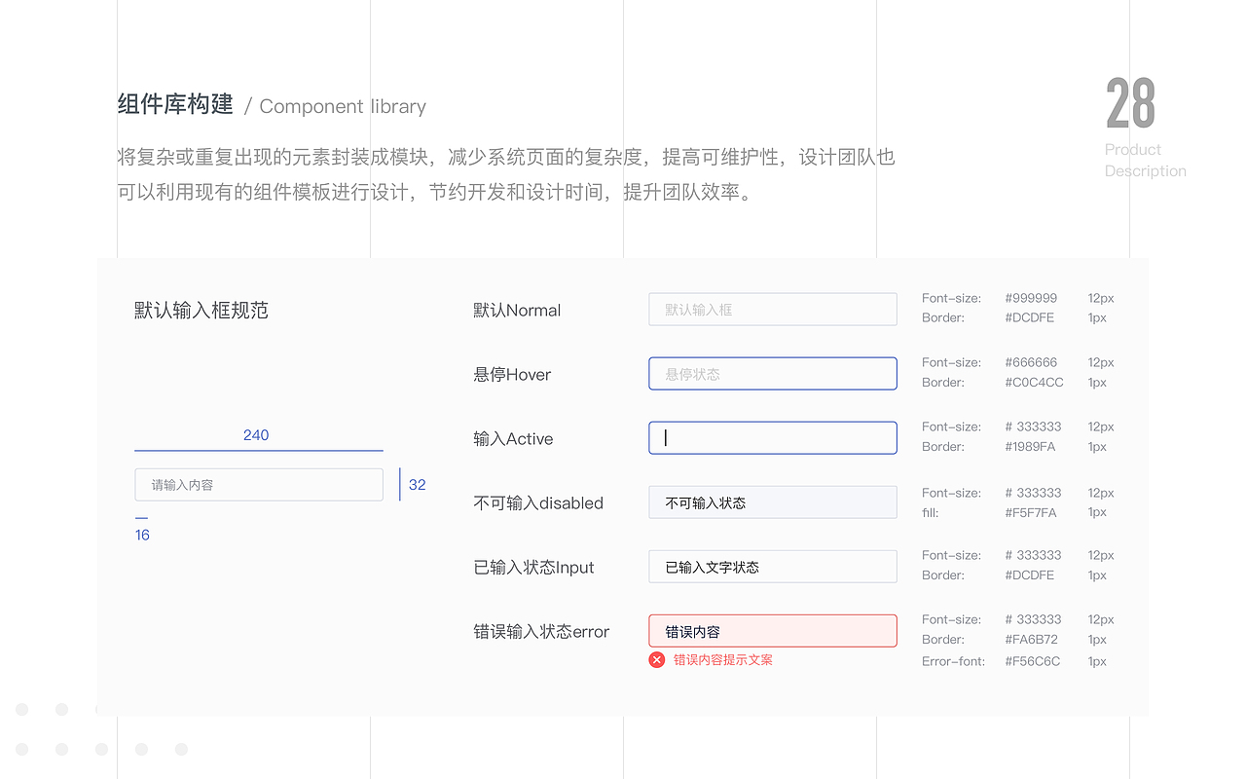Click the 32 height dimension value
Viewport: 1246px width, 779px height.
coord(418,485)
